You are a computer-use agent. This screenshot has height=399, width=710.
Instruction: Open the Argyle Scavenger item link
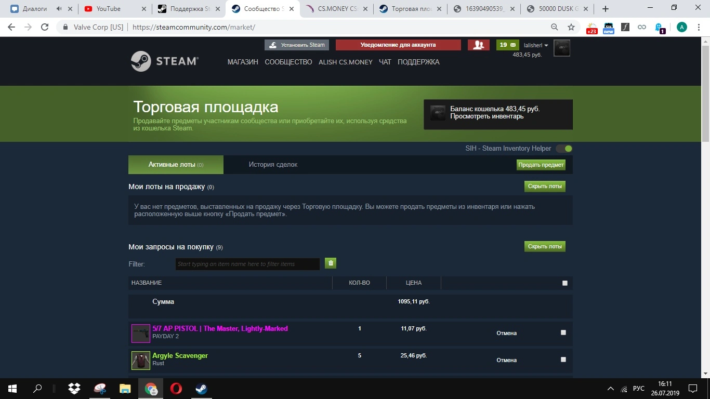(180, 355)
